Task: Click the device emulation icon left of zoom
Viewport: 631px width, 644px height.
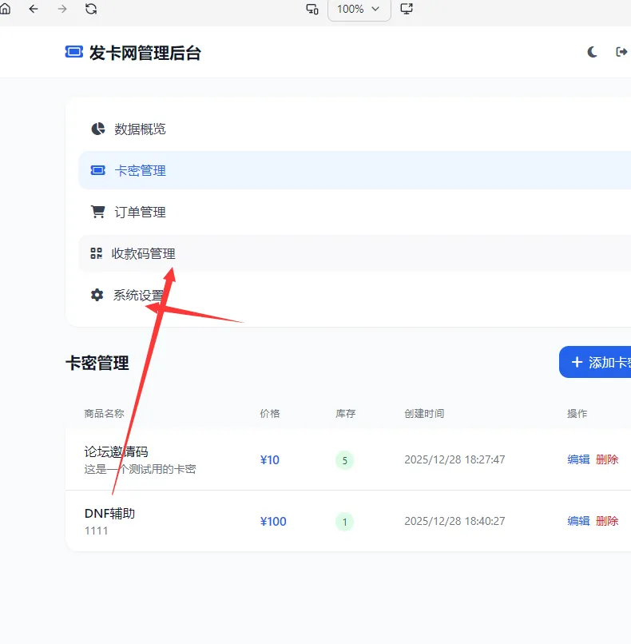Action: (312, 9)
